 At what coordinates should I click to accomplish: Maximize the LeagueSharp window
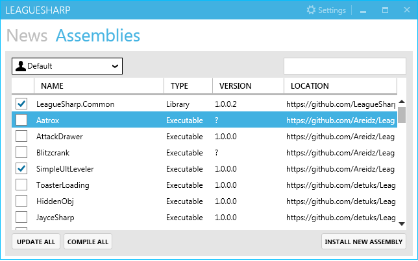[x=385, y=10]
